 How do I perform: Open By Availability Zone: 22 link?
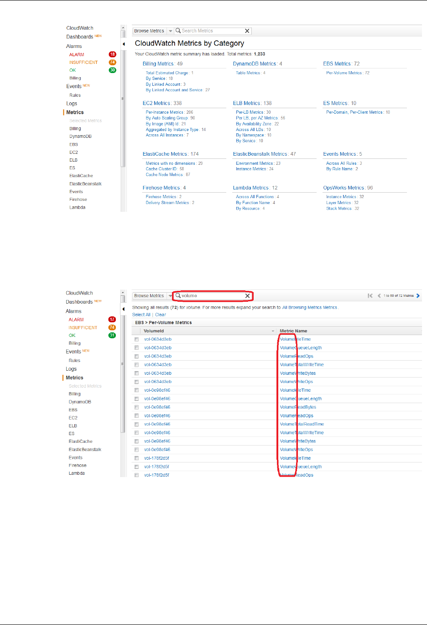pos(257,124)
